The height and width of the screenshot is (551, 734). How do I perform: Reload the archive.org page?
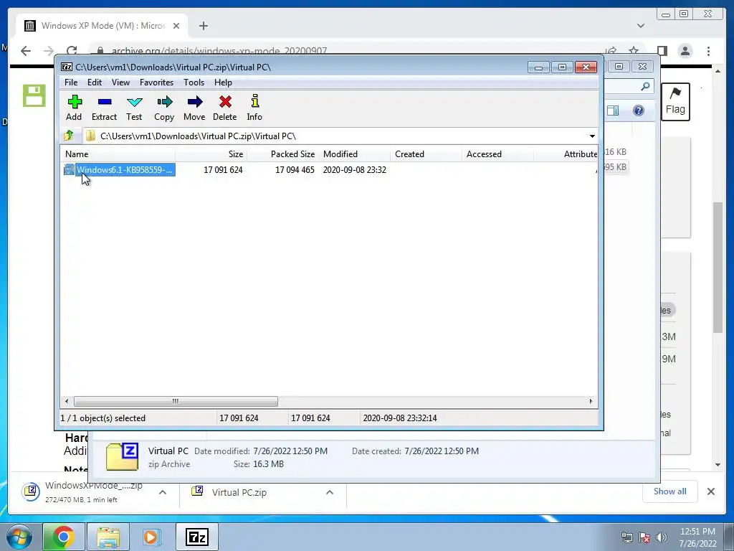(72, 51)
